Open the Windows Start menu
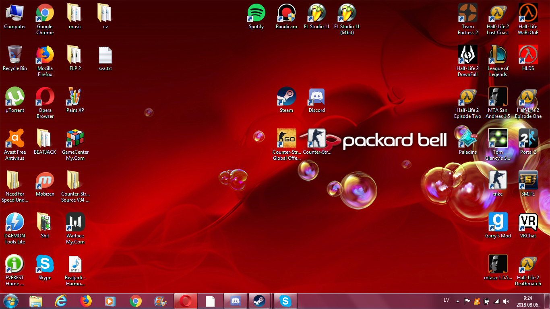The height and width of the screenshot is (309, 550). [x=11, y=301]
